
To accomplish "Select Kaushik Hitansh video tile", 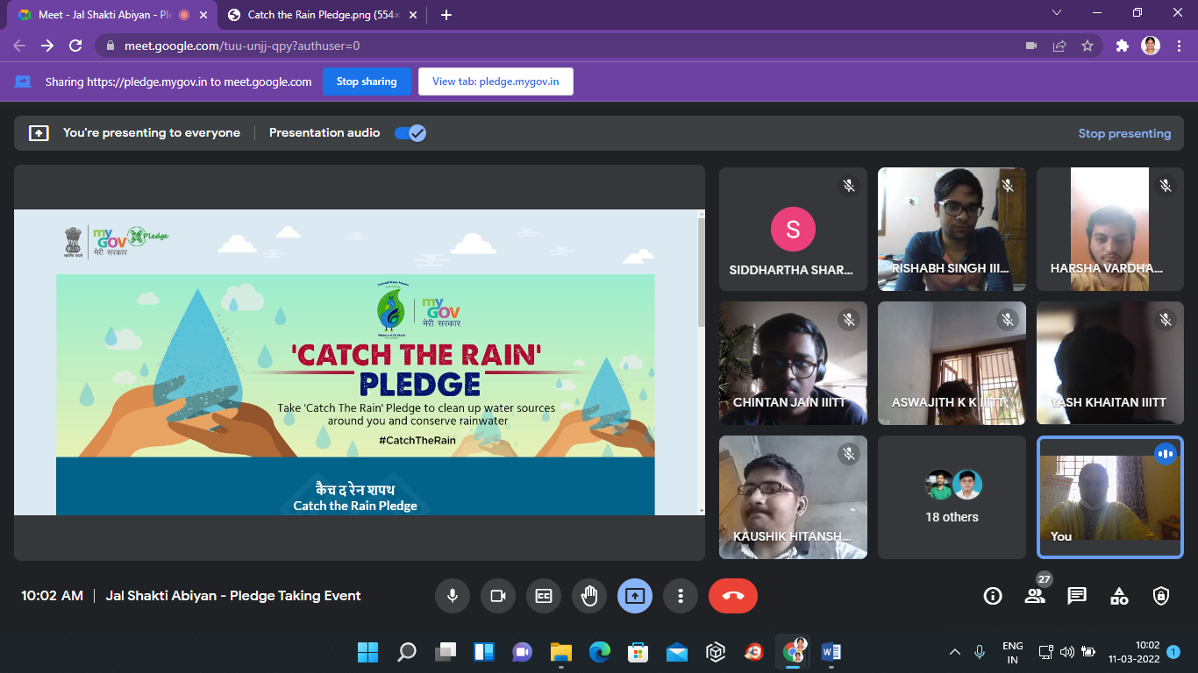I will pyautogui.click(x=793, y=498).
